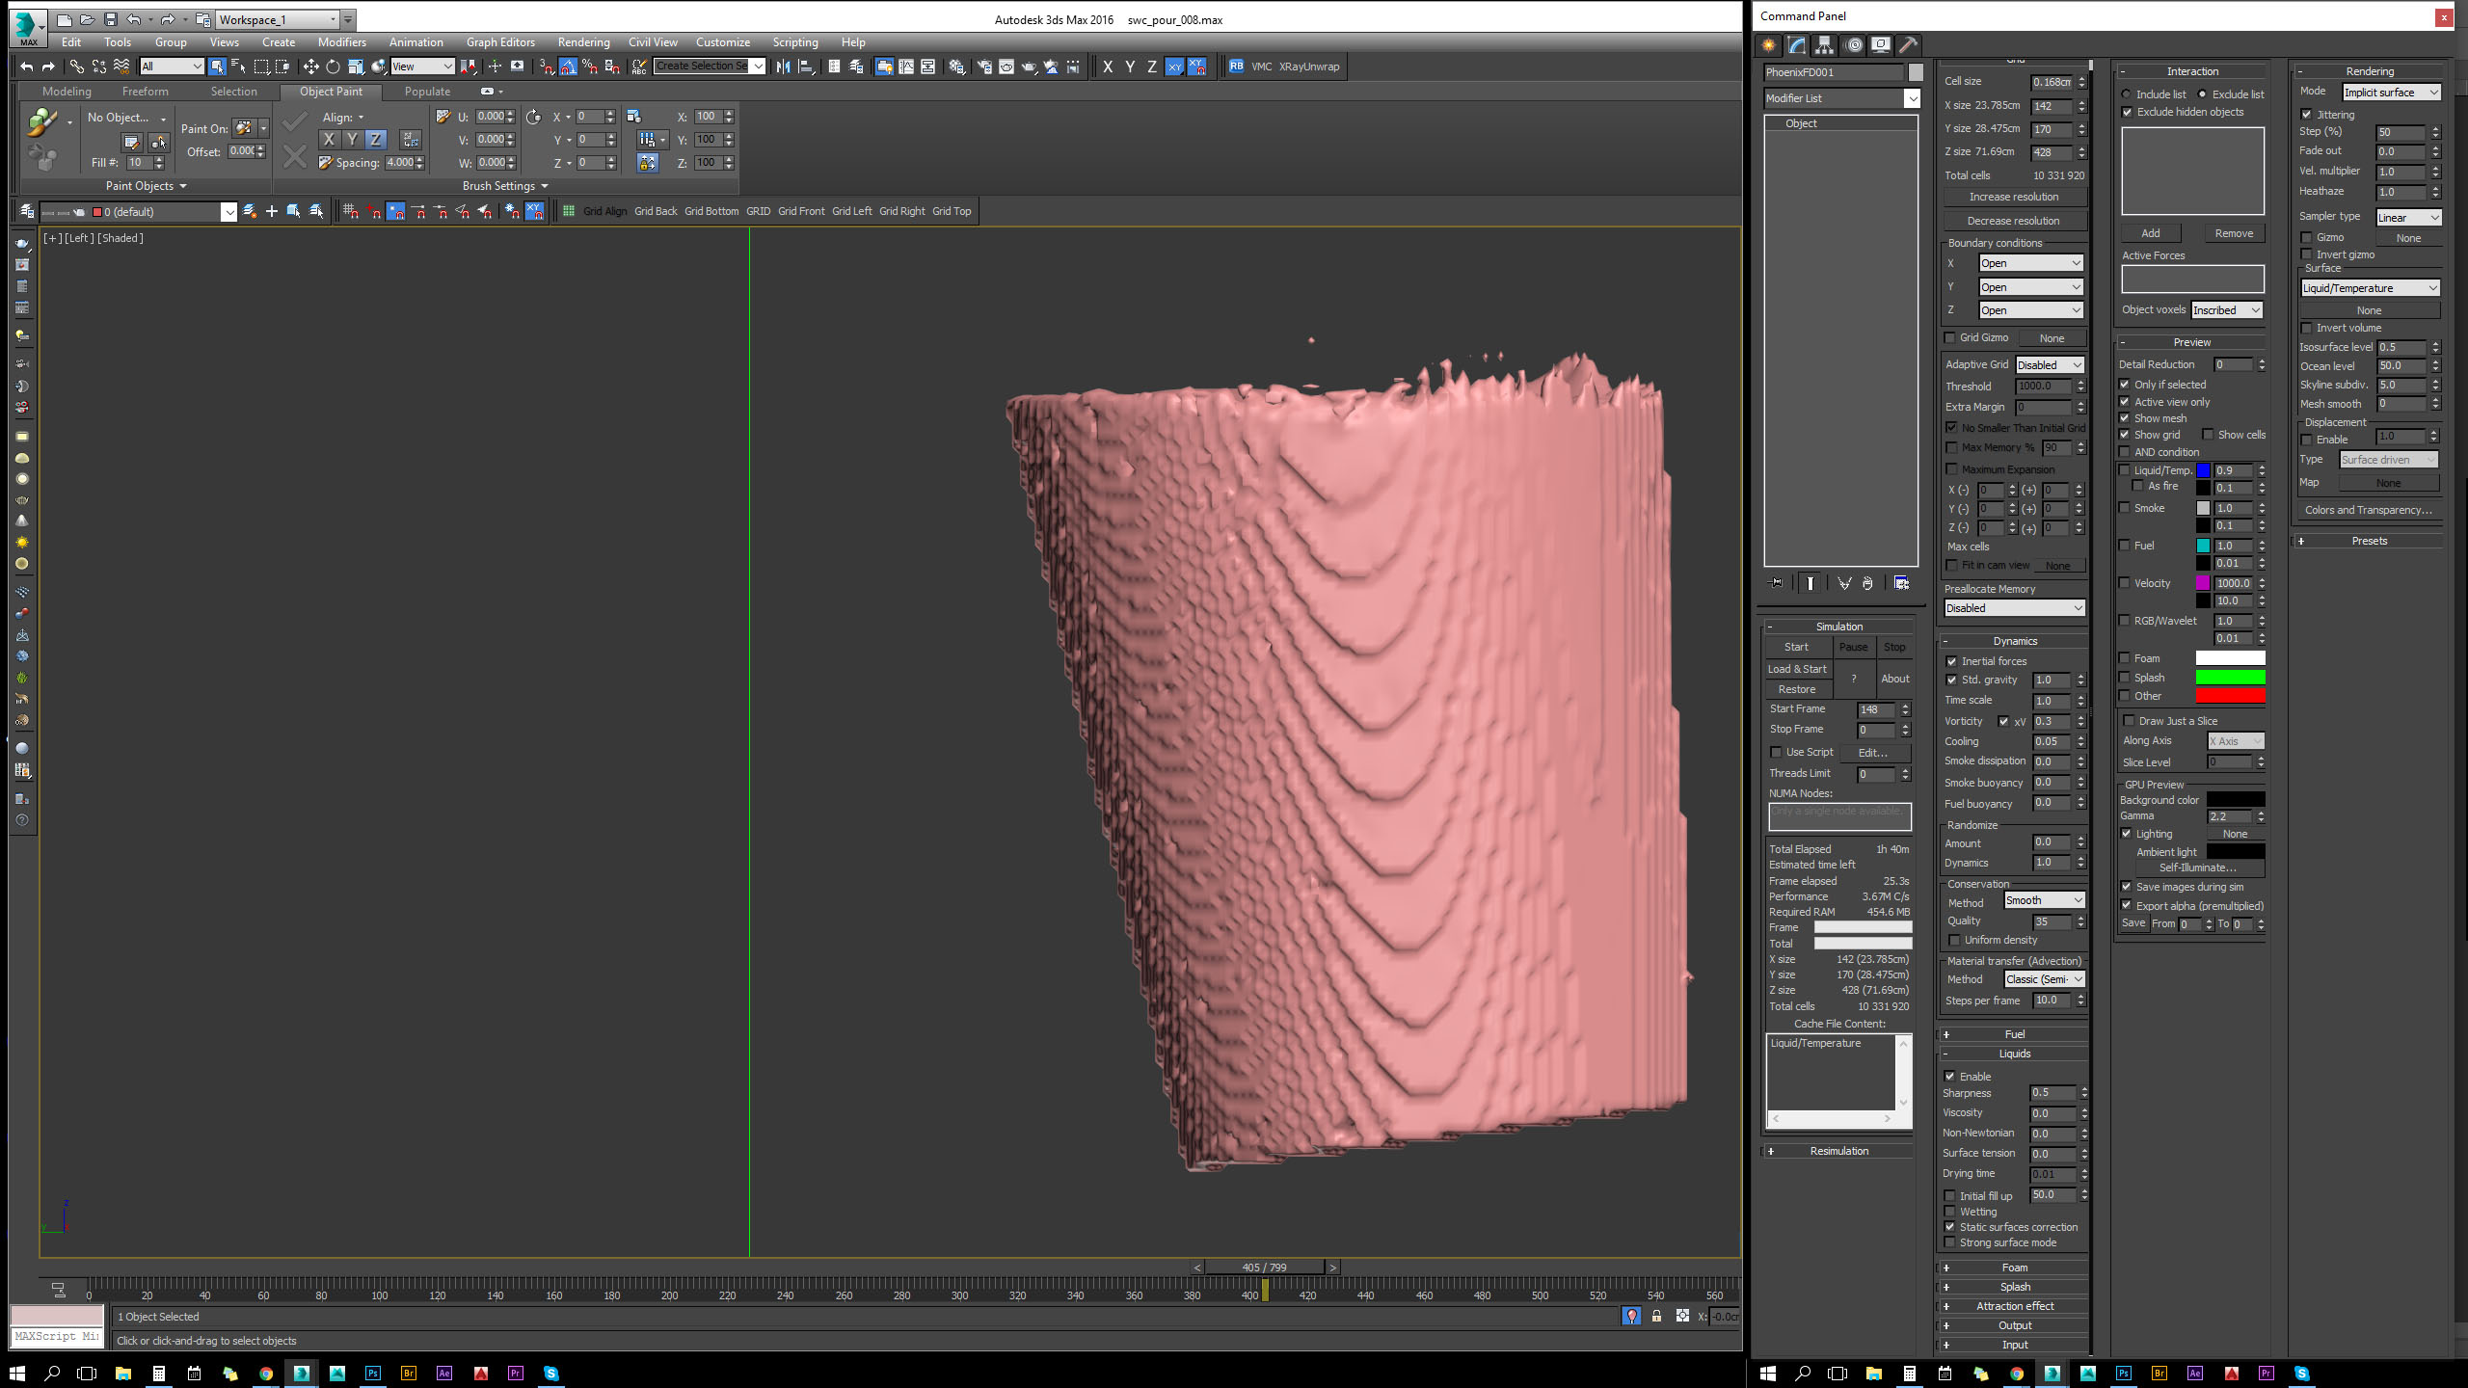The width and height of the screenshot is (2468, 1388).
Task: Click the Show End Result toggle icon
Action: click(1810, 583)
